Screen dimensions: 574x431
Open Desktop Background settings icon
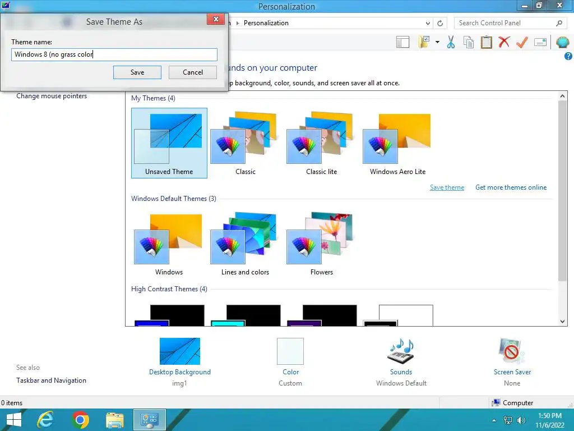coord(180,351)
